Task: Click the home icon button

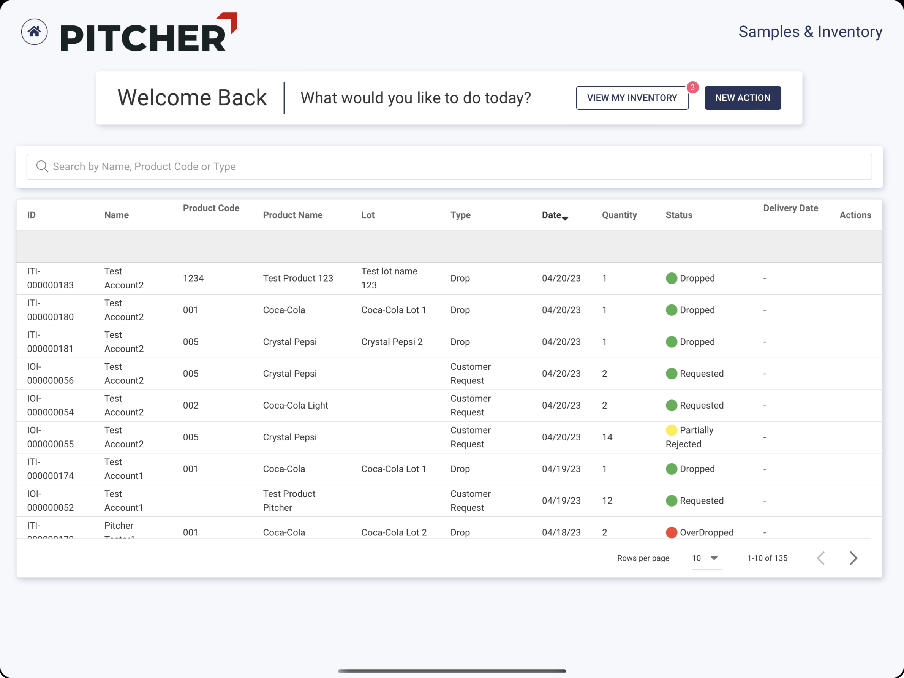Action: point(34,32)
